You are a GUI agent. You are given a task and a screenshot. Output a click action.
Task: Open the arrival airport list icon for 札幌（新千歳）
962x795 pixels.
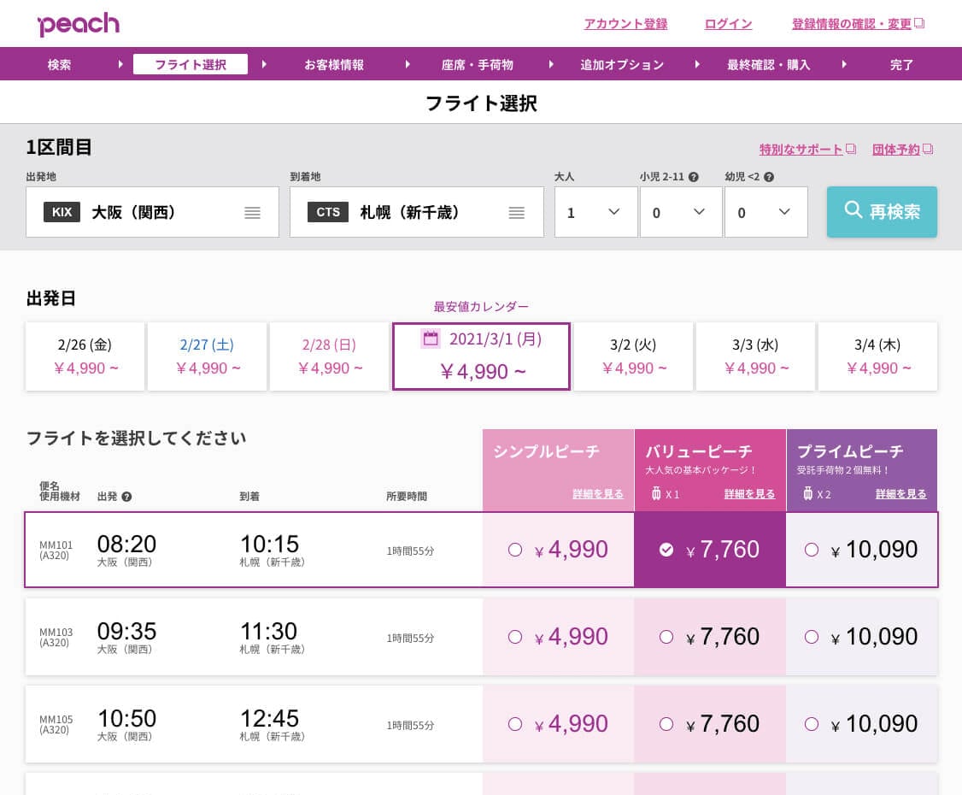pos(517,212)
